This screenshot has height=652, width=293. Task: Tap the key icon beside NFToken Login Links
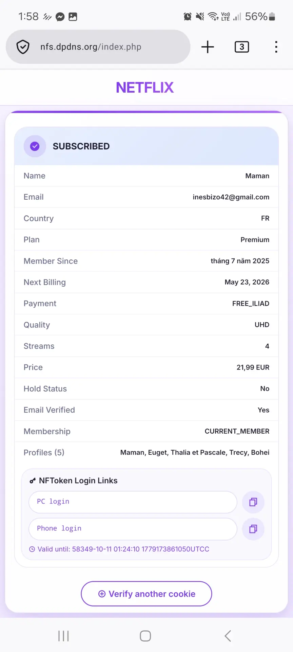pyautogui.click(x=33, y=481)
